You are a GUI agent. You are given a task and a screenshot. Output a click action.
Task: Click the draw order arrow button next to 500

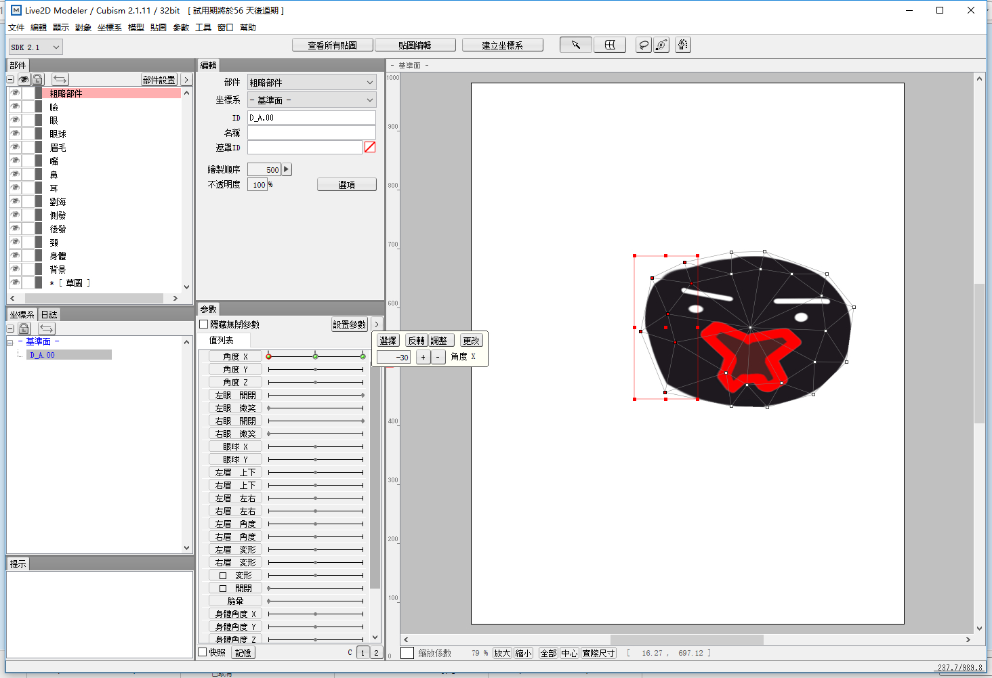[x=287, y=169]
